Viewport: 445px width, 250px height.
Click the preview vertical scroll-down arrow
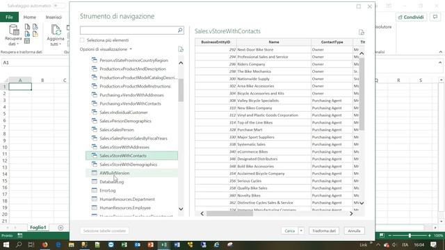click(x=362, y=203)
